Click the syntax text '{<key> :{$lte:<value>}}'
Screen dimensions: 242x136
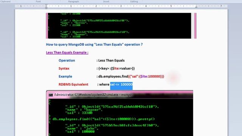tap(116, 68)
